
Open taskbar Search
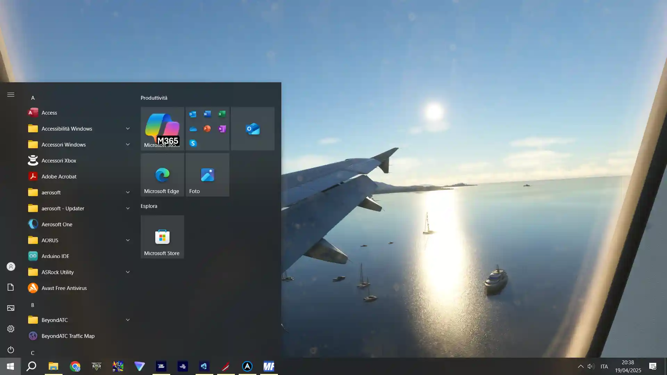[31, 366]
